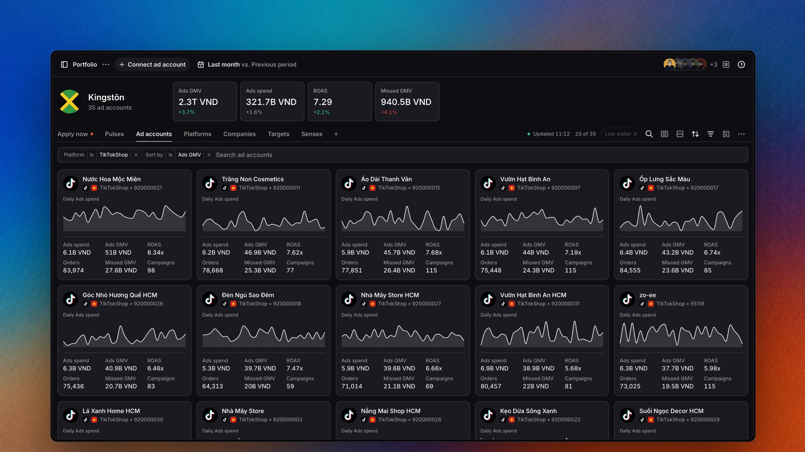Open the Ốp Lưng Sắc Màu account title
The width and height of the screenshot is (805, 452).
pyautogui.click(x=665, y=179)
